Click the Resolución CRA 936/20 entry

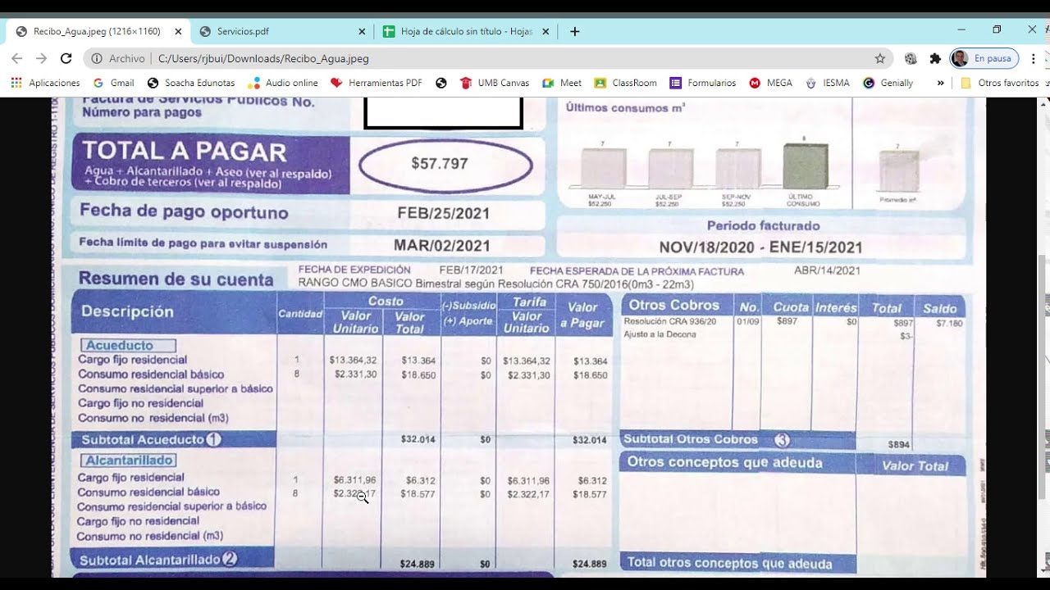(x=669, y=322)
